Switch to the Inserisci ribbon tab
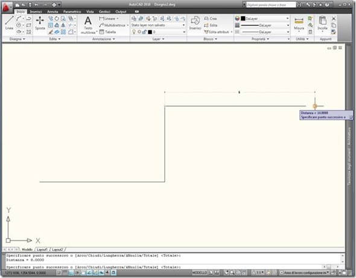Viewport: 356px width, 278px height. (x=36, y=11)
